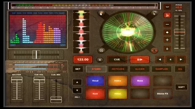The height and width of the screenshot is (109, 195).
Task: Click the MASTER volume fader handle
Action: (x=17, y=80)
